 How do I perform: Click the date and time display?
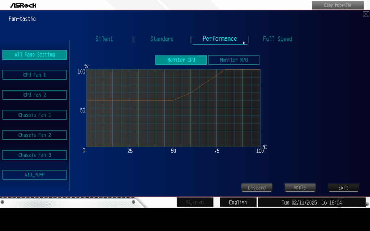(x=312, y=202)
